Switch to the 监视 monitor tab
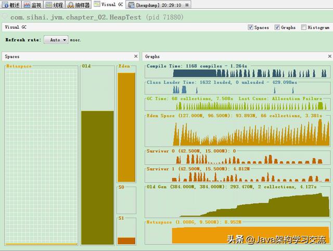 tap(32, 5)
